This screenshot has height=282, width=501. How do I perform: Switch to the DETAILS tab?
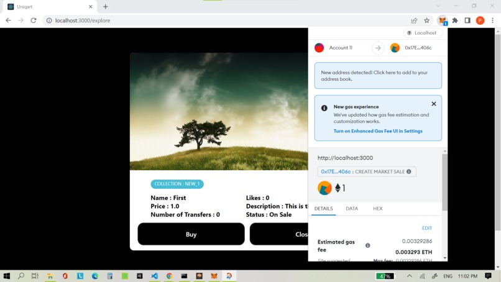pyautogui.click(x=323, y=209)
